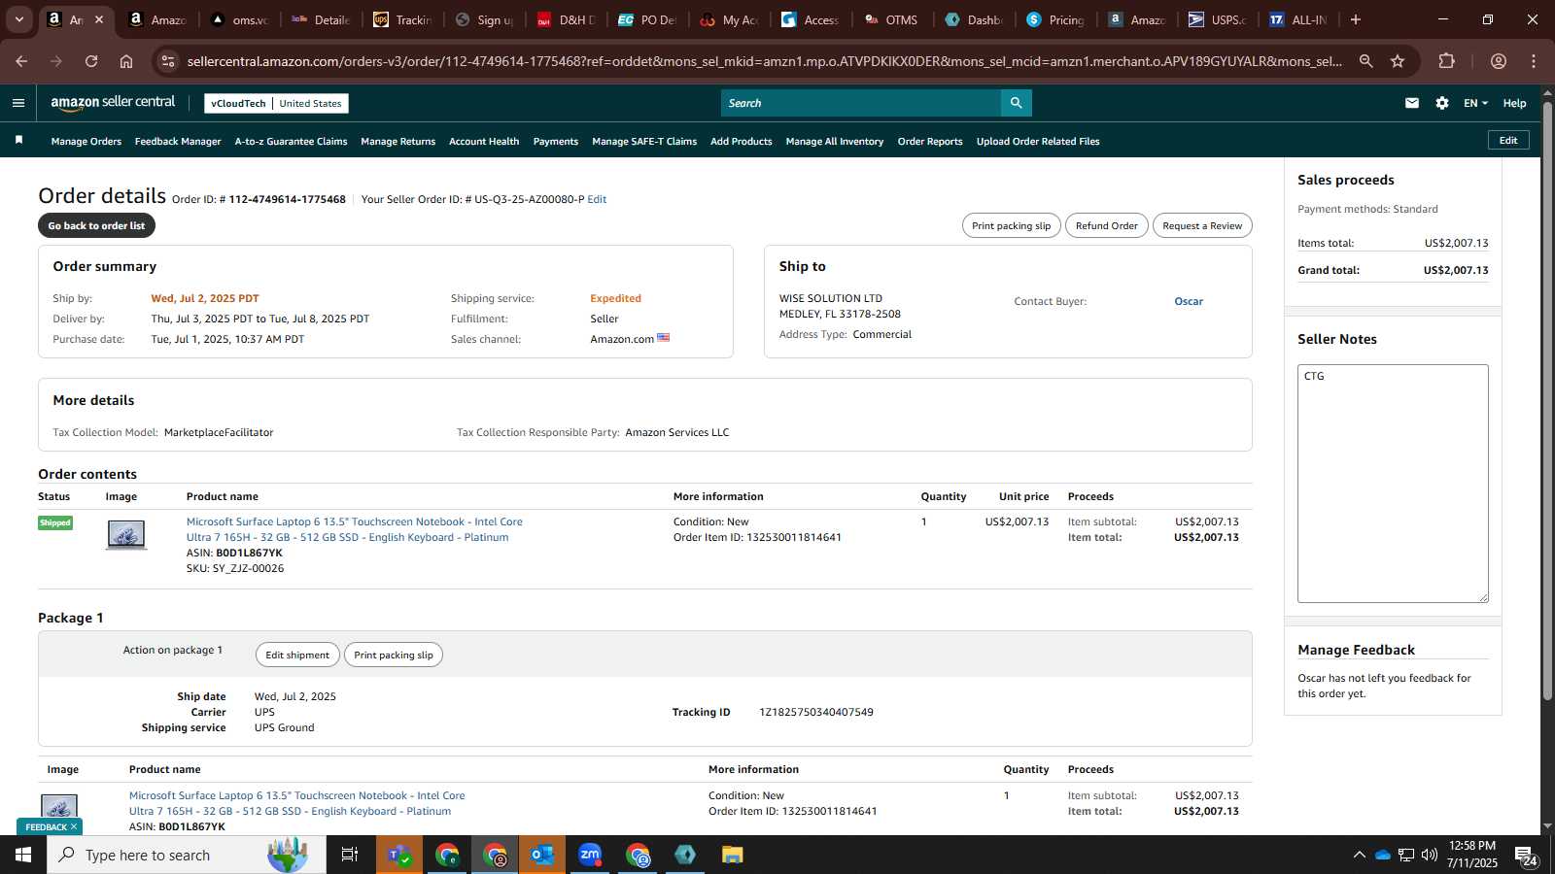
Task: Open Payments menu item
Action: 556,141
